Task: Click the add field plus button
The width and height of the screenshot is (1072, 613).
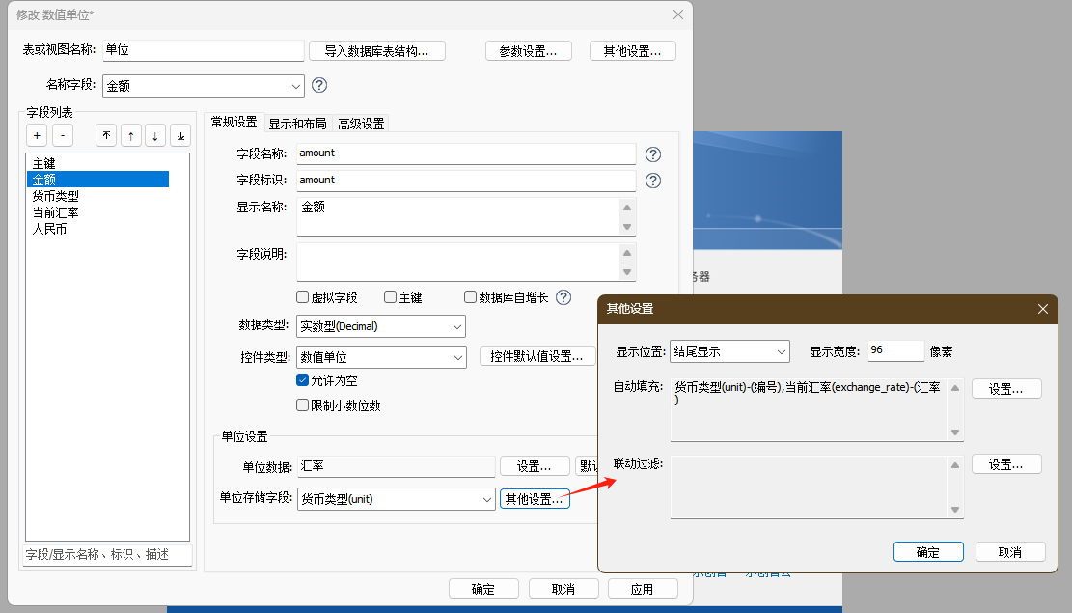Action: point(37,136)
